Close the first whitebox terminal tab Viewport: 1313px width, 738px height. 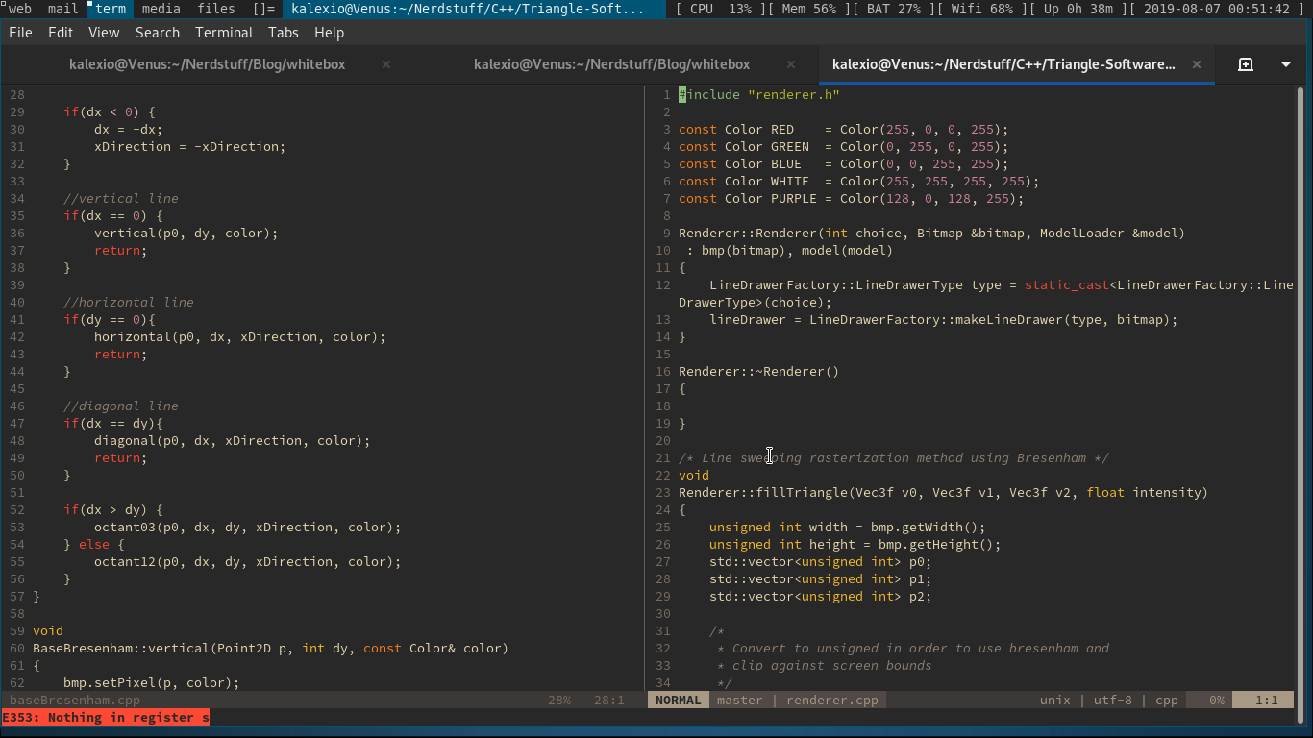(386, 64)
